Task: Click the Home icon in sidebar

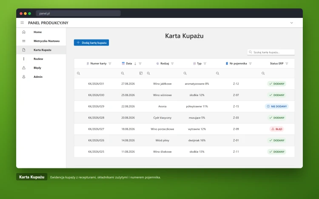Action: [x=23, y=32]
